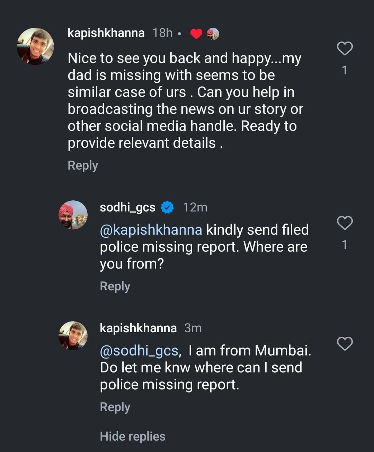
Task: Open the @kapishkhanna mention in sodhi_gcs's reply
Action: point(151,230)
